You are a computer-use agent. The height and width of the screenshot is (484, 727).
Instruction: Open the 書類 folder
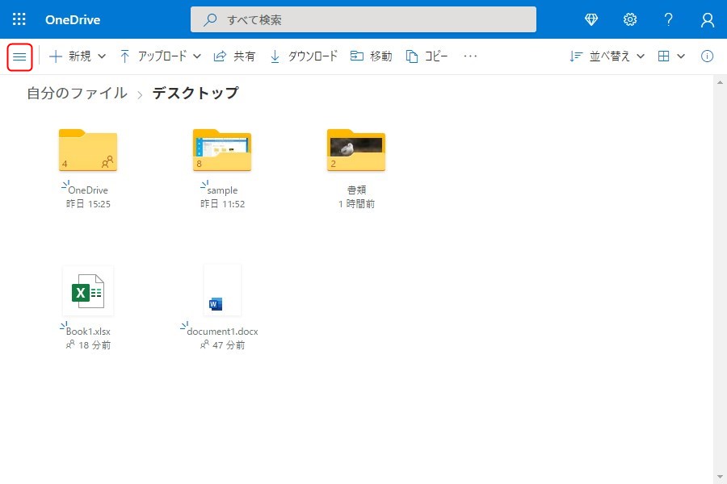coord(356,151)
